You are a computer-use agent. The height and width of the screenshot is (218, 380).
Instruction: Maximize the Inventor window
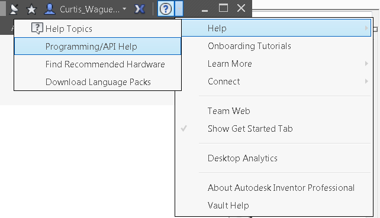tap(223, 8)
